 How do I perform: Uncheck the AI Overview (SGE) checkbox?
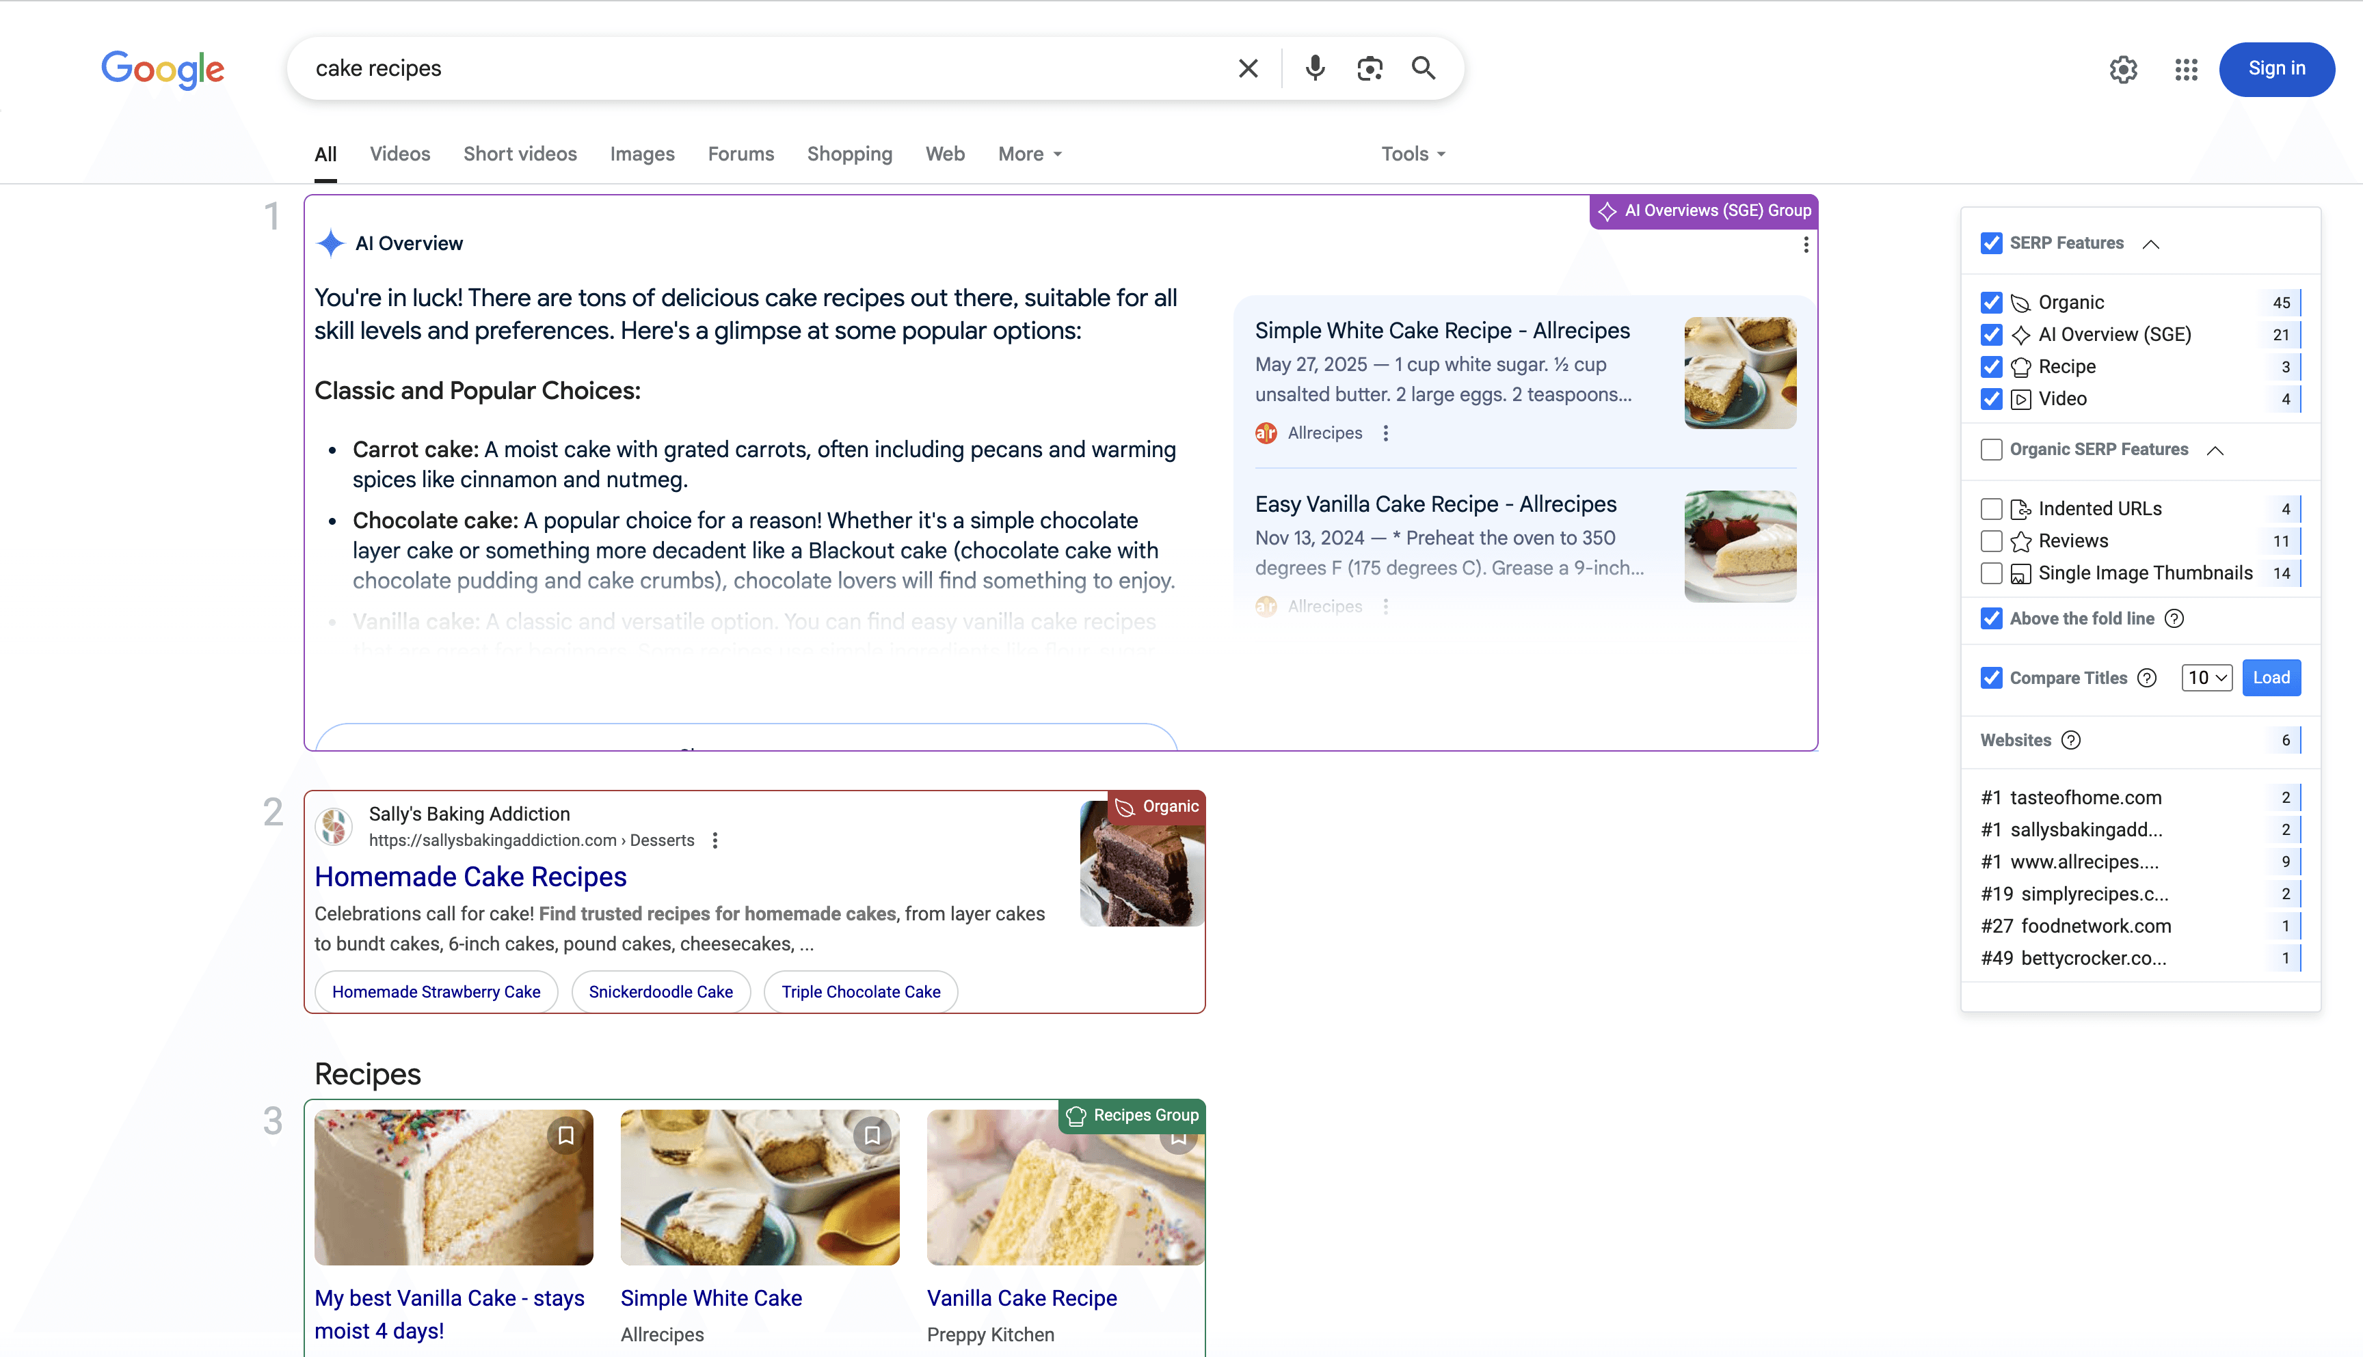tap(1991, 335)
